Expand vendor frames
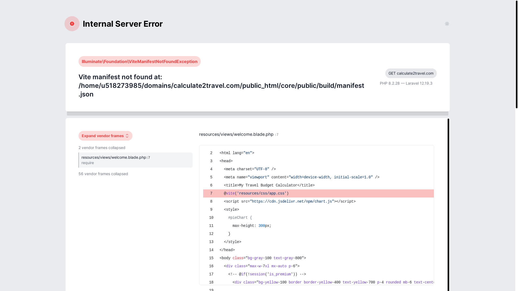Image resolution: width=518 pixels, height=291 pixels. 105,136
